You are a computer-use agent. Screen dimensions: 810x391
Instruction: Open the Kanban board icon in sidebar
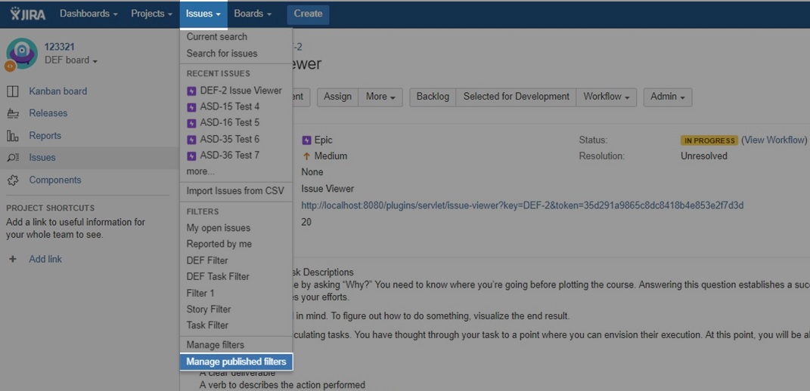[x=13, y=91]
